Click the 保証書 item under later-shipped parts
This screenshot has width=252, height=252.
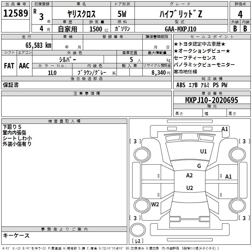pos(11,85)
